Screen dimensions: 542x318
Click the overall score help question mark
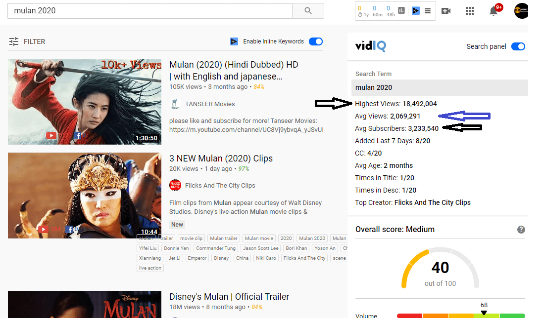521,230
